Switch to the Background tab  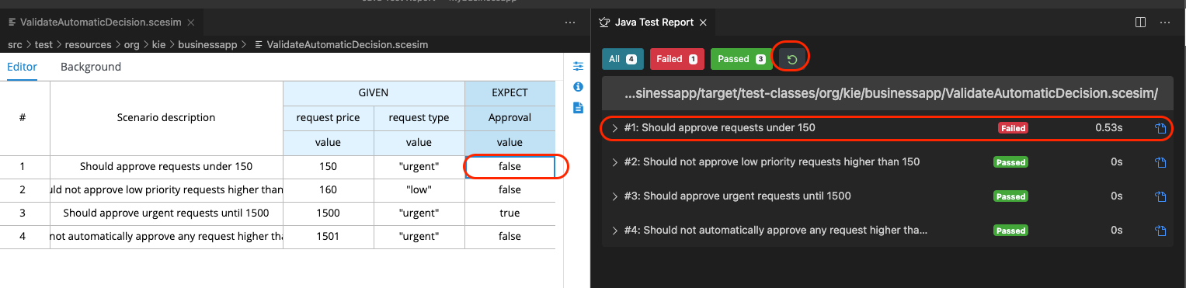coord(91,67)
